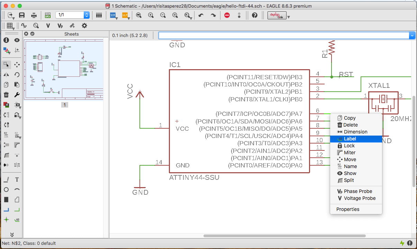The height and width of the screenshot is (249, 417).
Task: Undo the last action
Action: pos(201,15)
